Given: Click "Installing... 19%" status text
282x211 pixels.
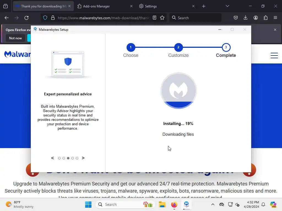Looking at the screenshot, I should (178, 124).
